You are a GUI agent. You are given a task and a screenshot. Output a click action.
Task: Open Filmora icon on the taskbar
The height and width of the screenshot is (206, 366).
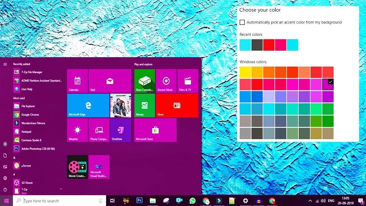(x=219, y=201)
